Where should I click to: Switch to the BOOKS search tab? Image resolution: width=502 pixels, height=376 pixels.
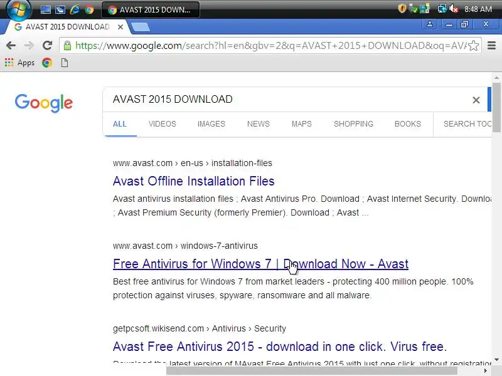pos(407,124)
